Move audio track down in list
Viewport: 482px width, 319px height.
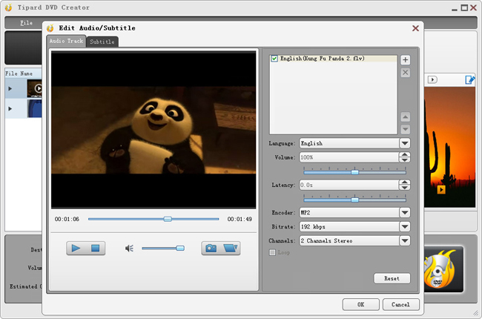(x=405, y=129)
